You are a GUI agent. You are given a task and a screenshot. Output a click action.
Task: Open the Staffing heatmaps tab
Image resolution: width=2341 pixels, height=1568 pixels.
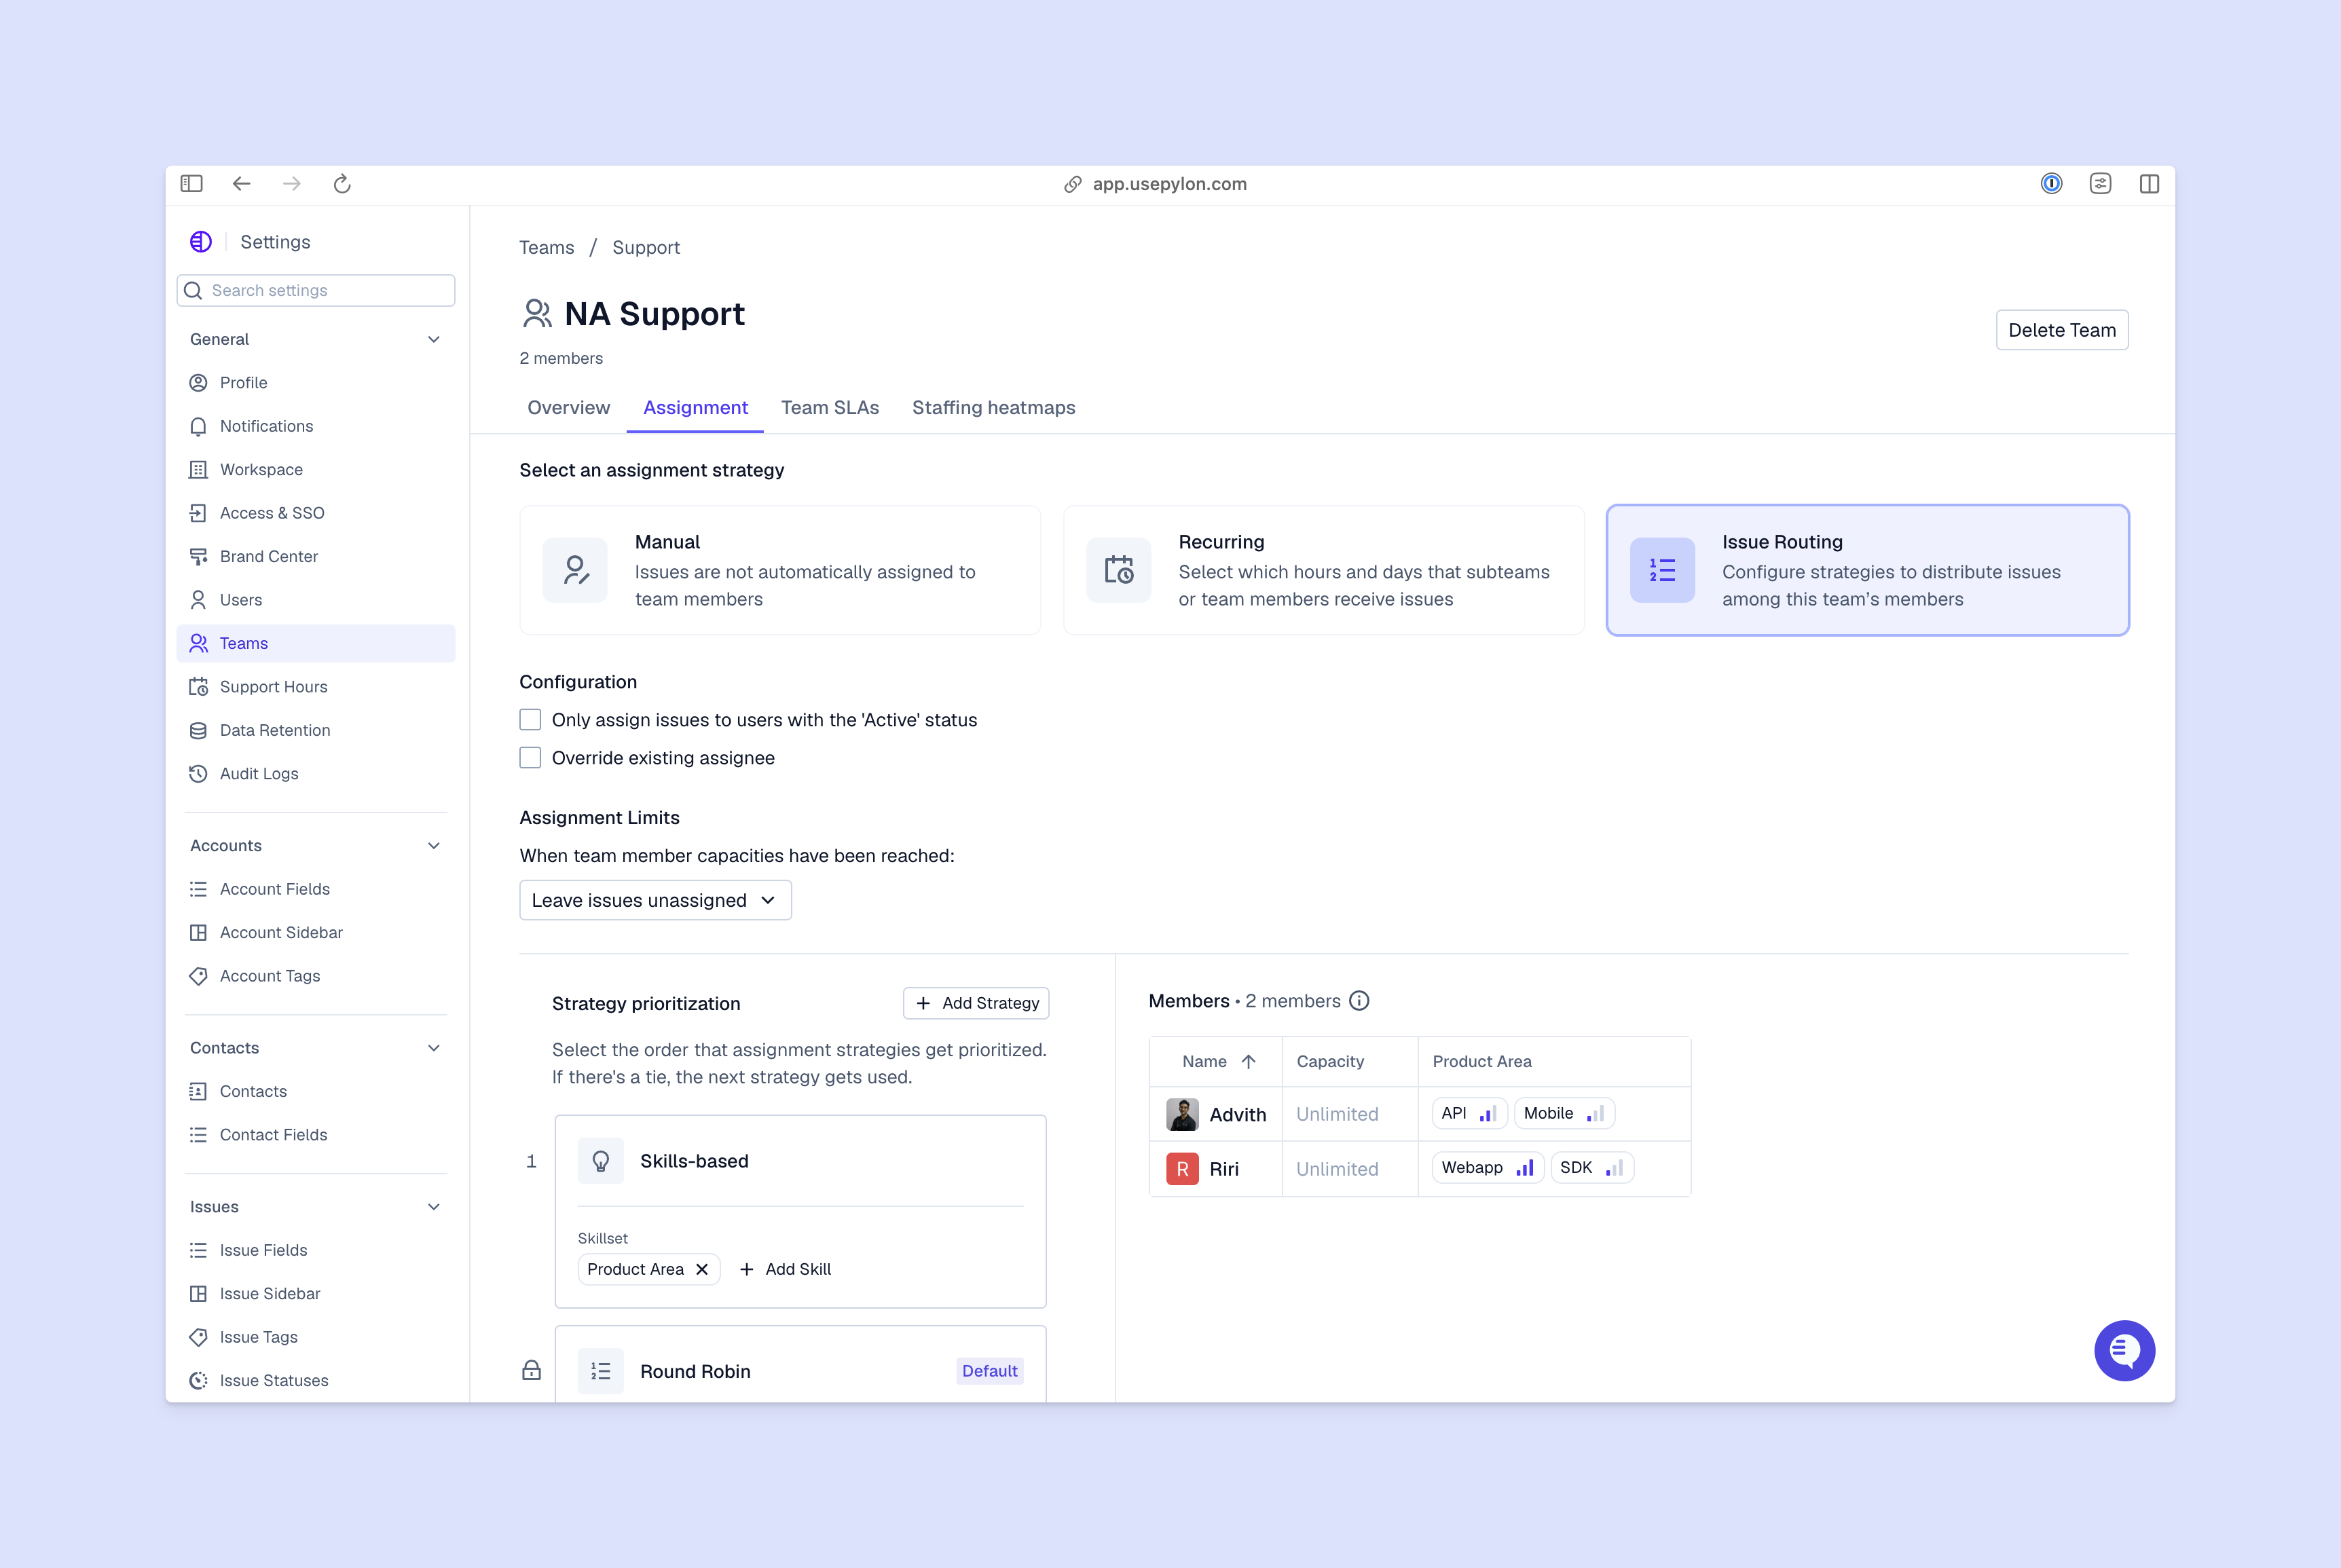[993, 408]
